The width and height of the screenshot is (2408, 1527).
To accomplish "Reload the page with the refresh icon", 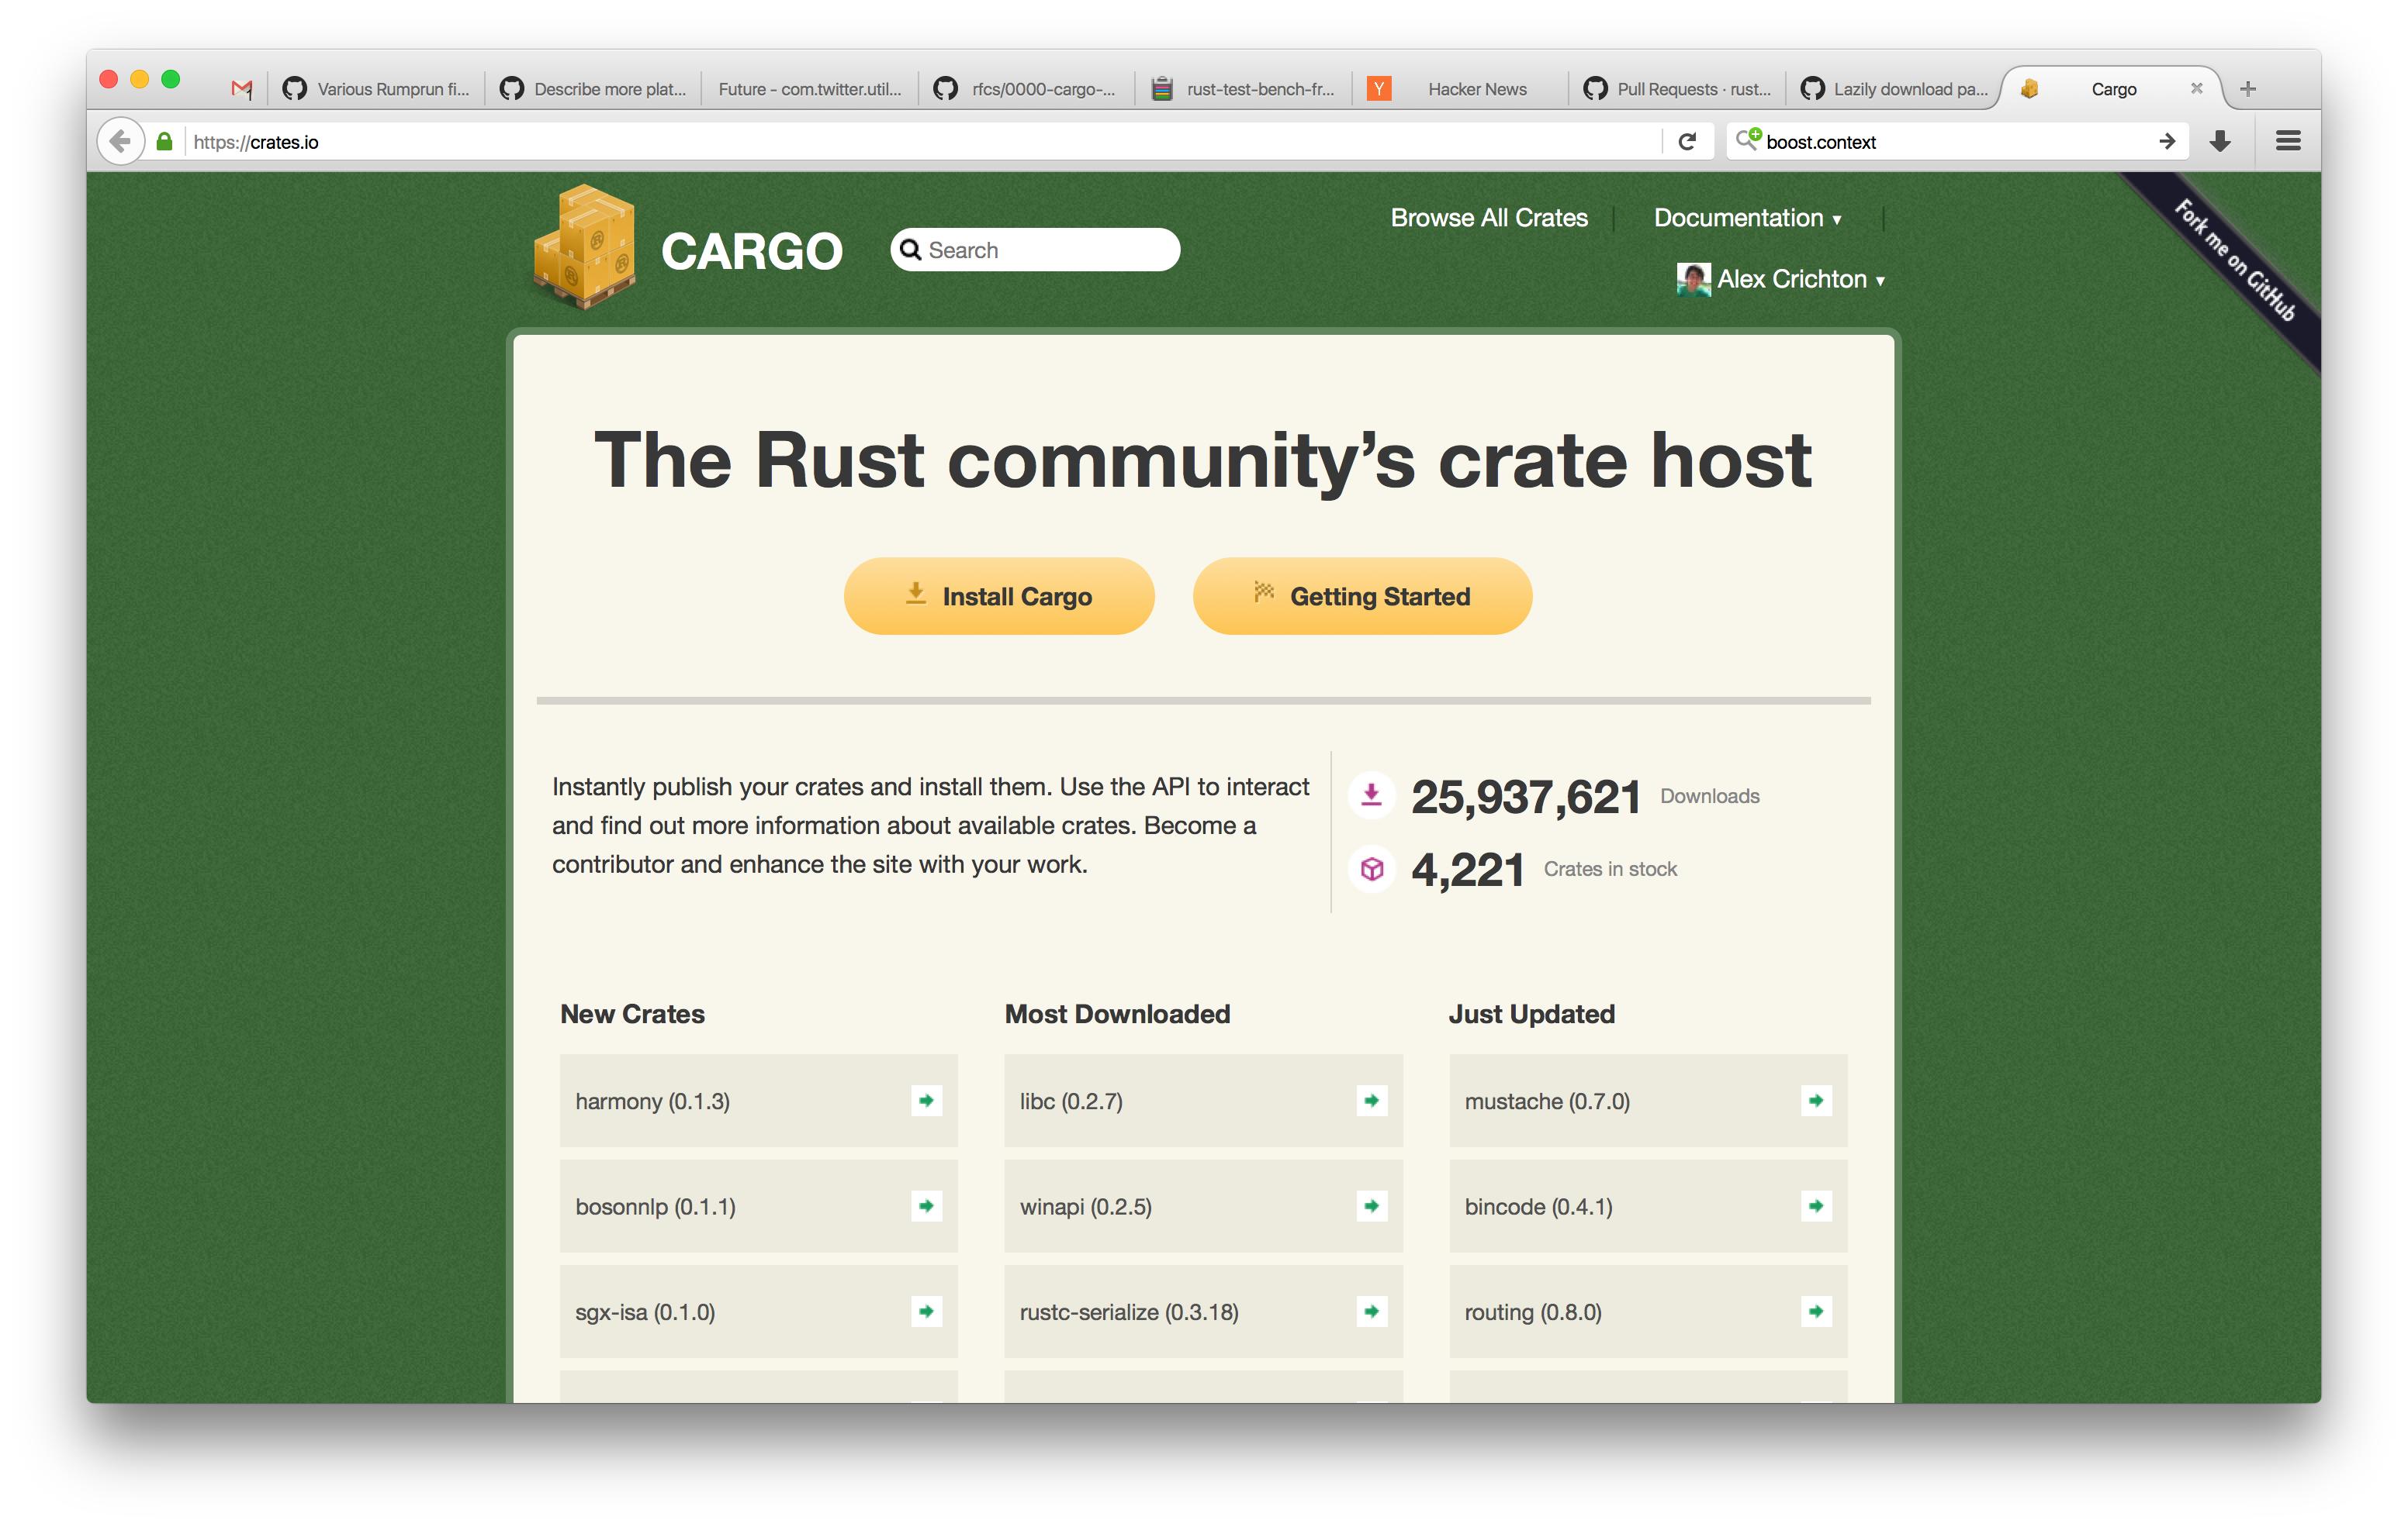I will pyautogui.click(x=1687, y=142).
